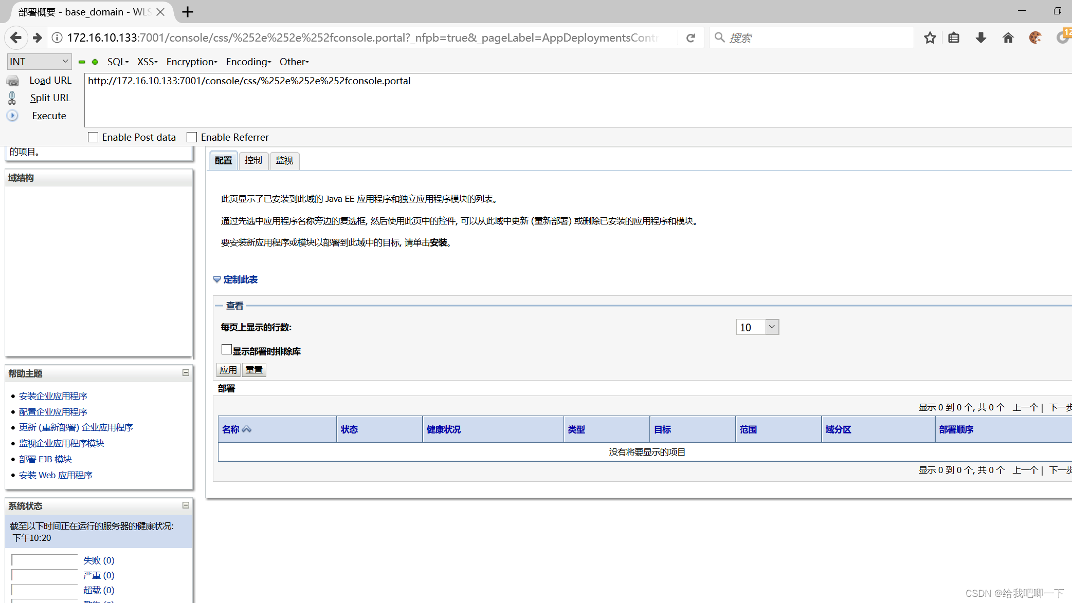Open the downloads arrow icon
1072x603 pixels.
pyautogui.click(x=980, y=37)
